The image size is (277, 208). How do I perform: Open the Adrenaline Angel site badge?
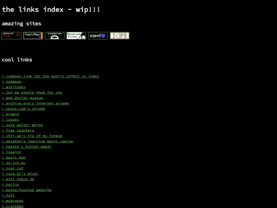(11, 36)
